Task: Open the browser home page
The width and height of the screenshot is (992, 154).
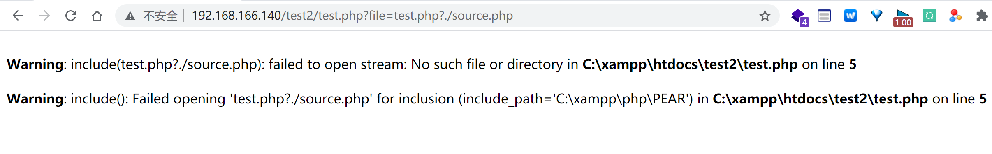Action: (97, 16)
